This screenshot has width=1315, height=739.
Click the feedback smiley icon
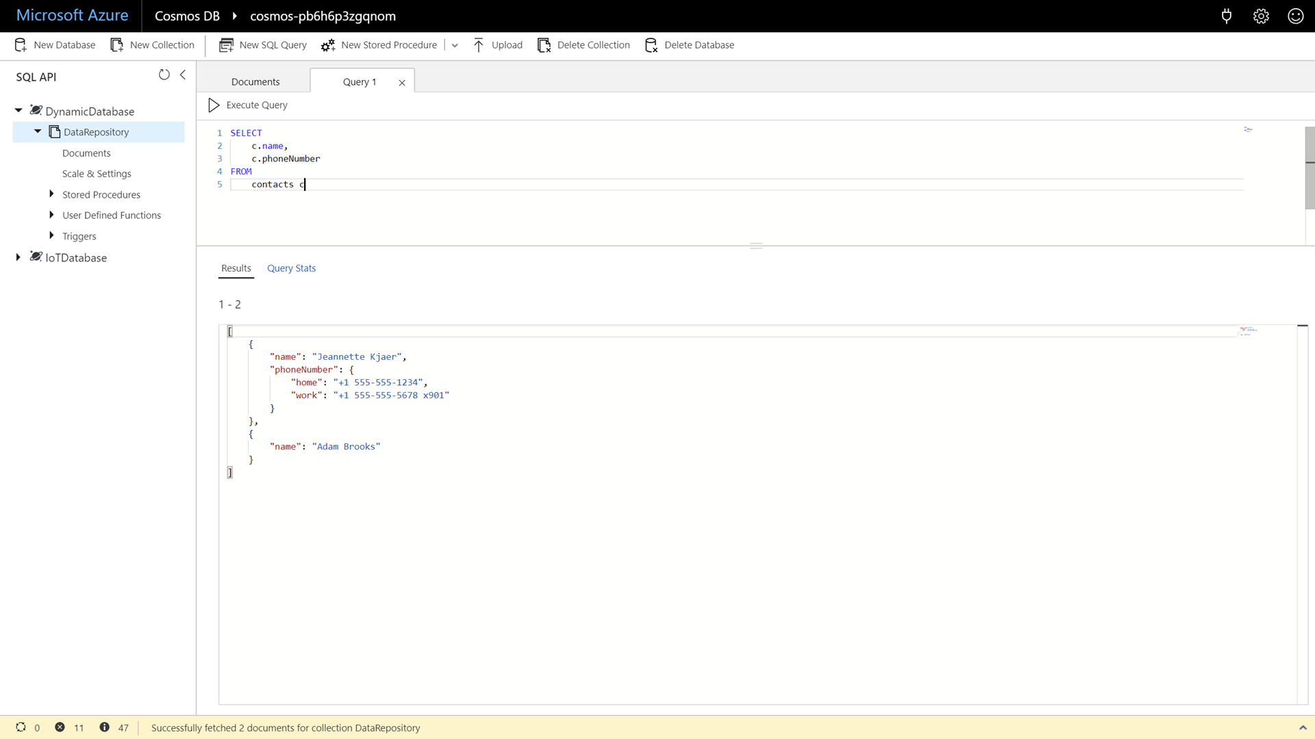point(1295,16)
